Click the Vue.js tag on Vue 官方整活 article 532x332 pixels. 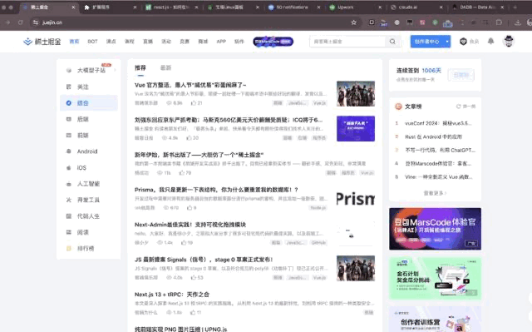319,103
